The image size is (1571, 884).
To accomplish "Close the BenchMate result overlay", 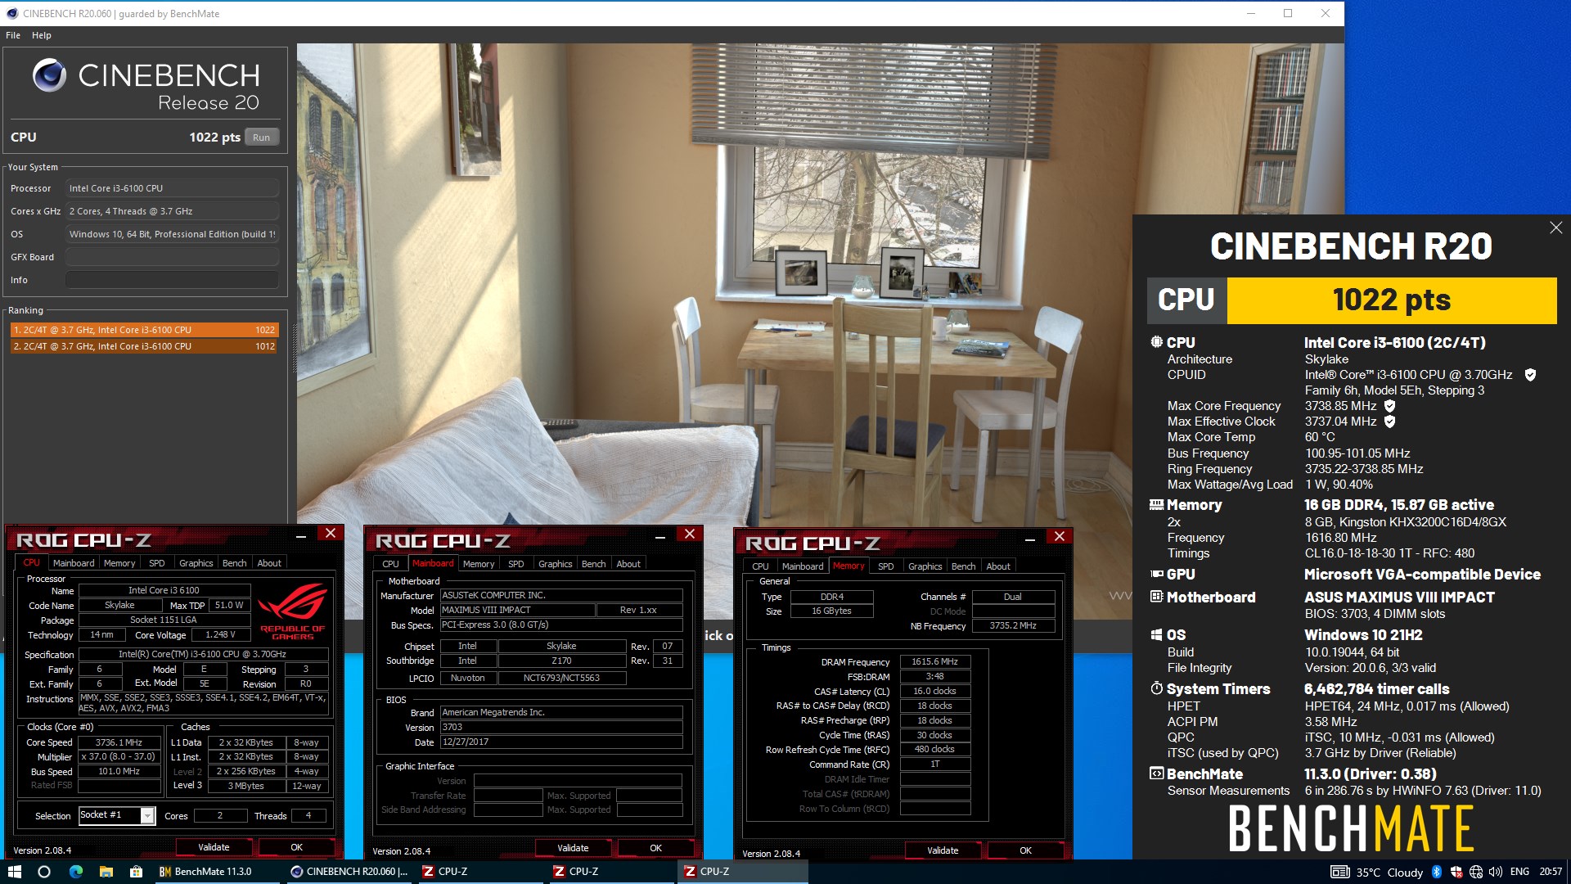I will coord(1555,228).
